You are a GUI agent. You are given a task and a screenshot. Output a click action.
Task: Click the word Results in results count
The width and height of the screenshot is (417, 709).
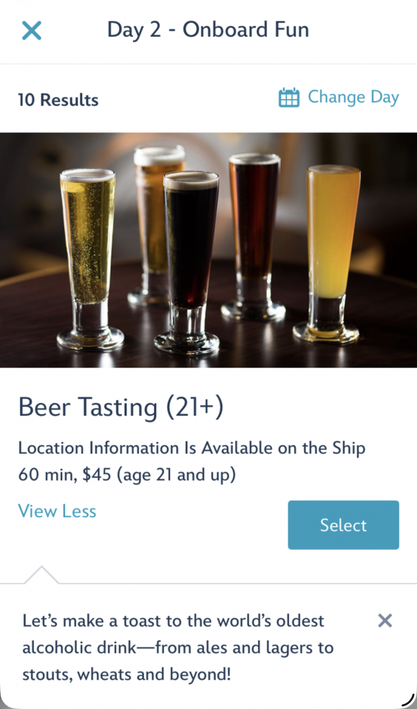point(69,100)
